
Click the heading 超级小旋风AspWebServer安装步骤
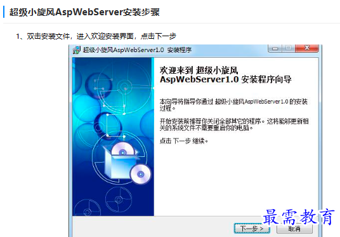[84, 12]
